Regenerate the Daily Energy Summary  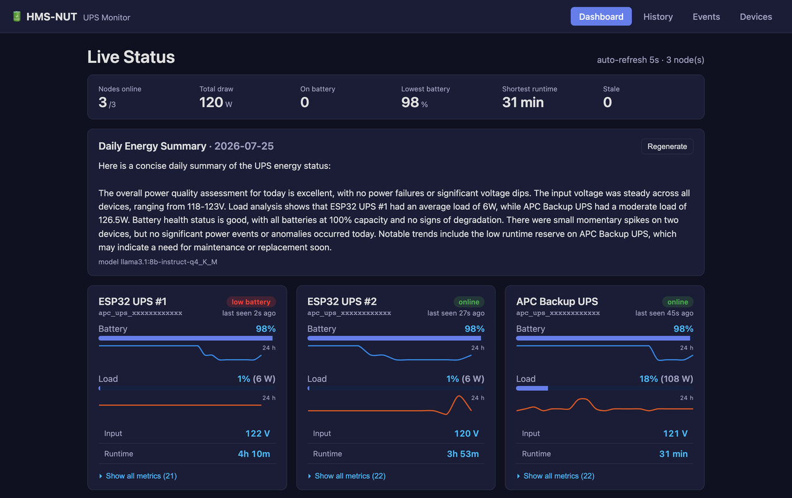[667, 146]
